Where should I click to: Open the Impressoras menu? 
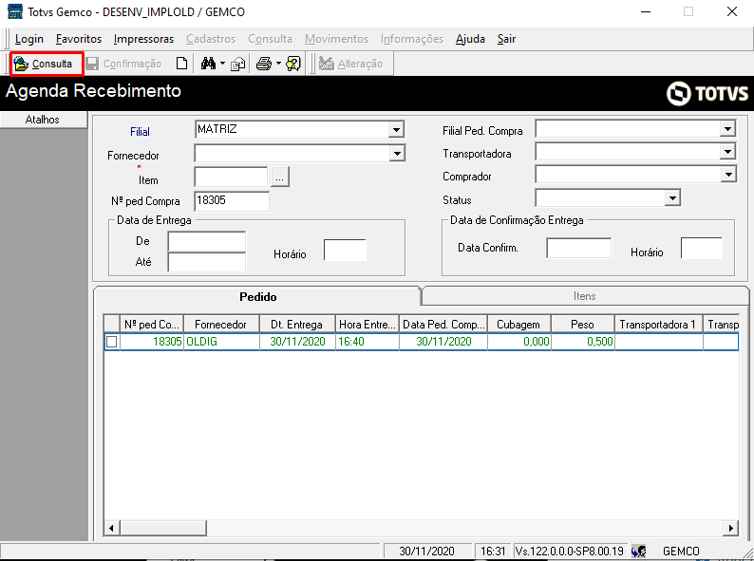click(x=143, y=39)
